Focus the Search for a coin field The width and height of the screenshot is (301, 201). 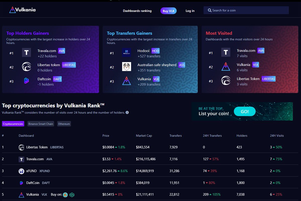coord(246,10)
